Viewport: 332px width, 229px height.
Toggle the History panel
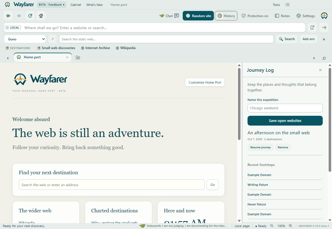[x=226, y=16]
